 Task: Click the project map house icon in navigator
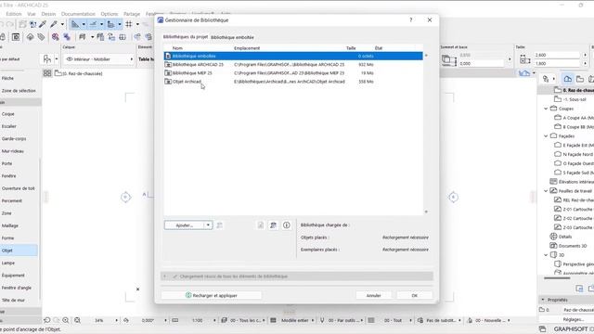[x=567, y=79]
